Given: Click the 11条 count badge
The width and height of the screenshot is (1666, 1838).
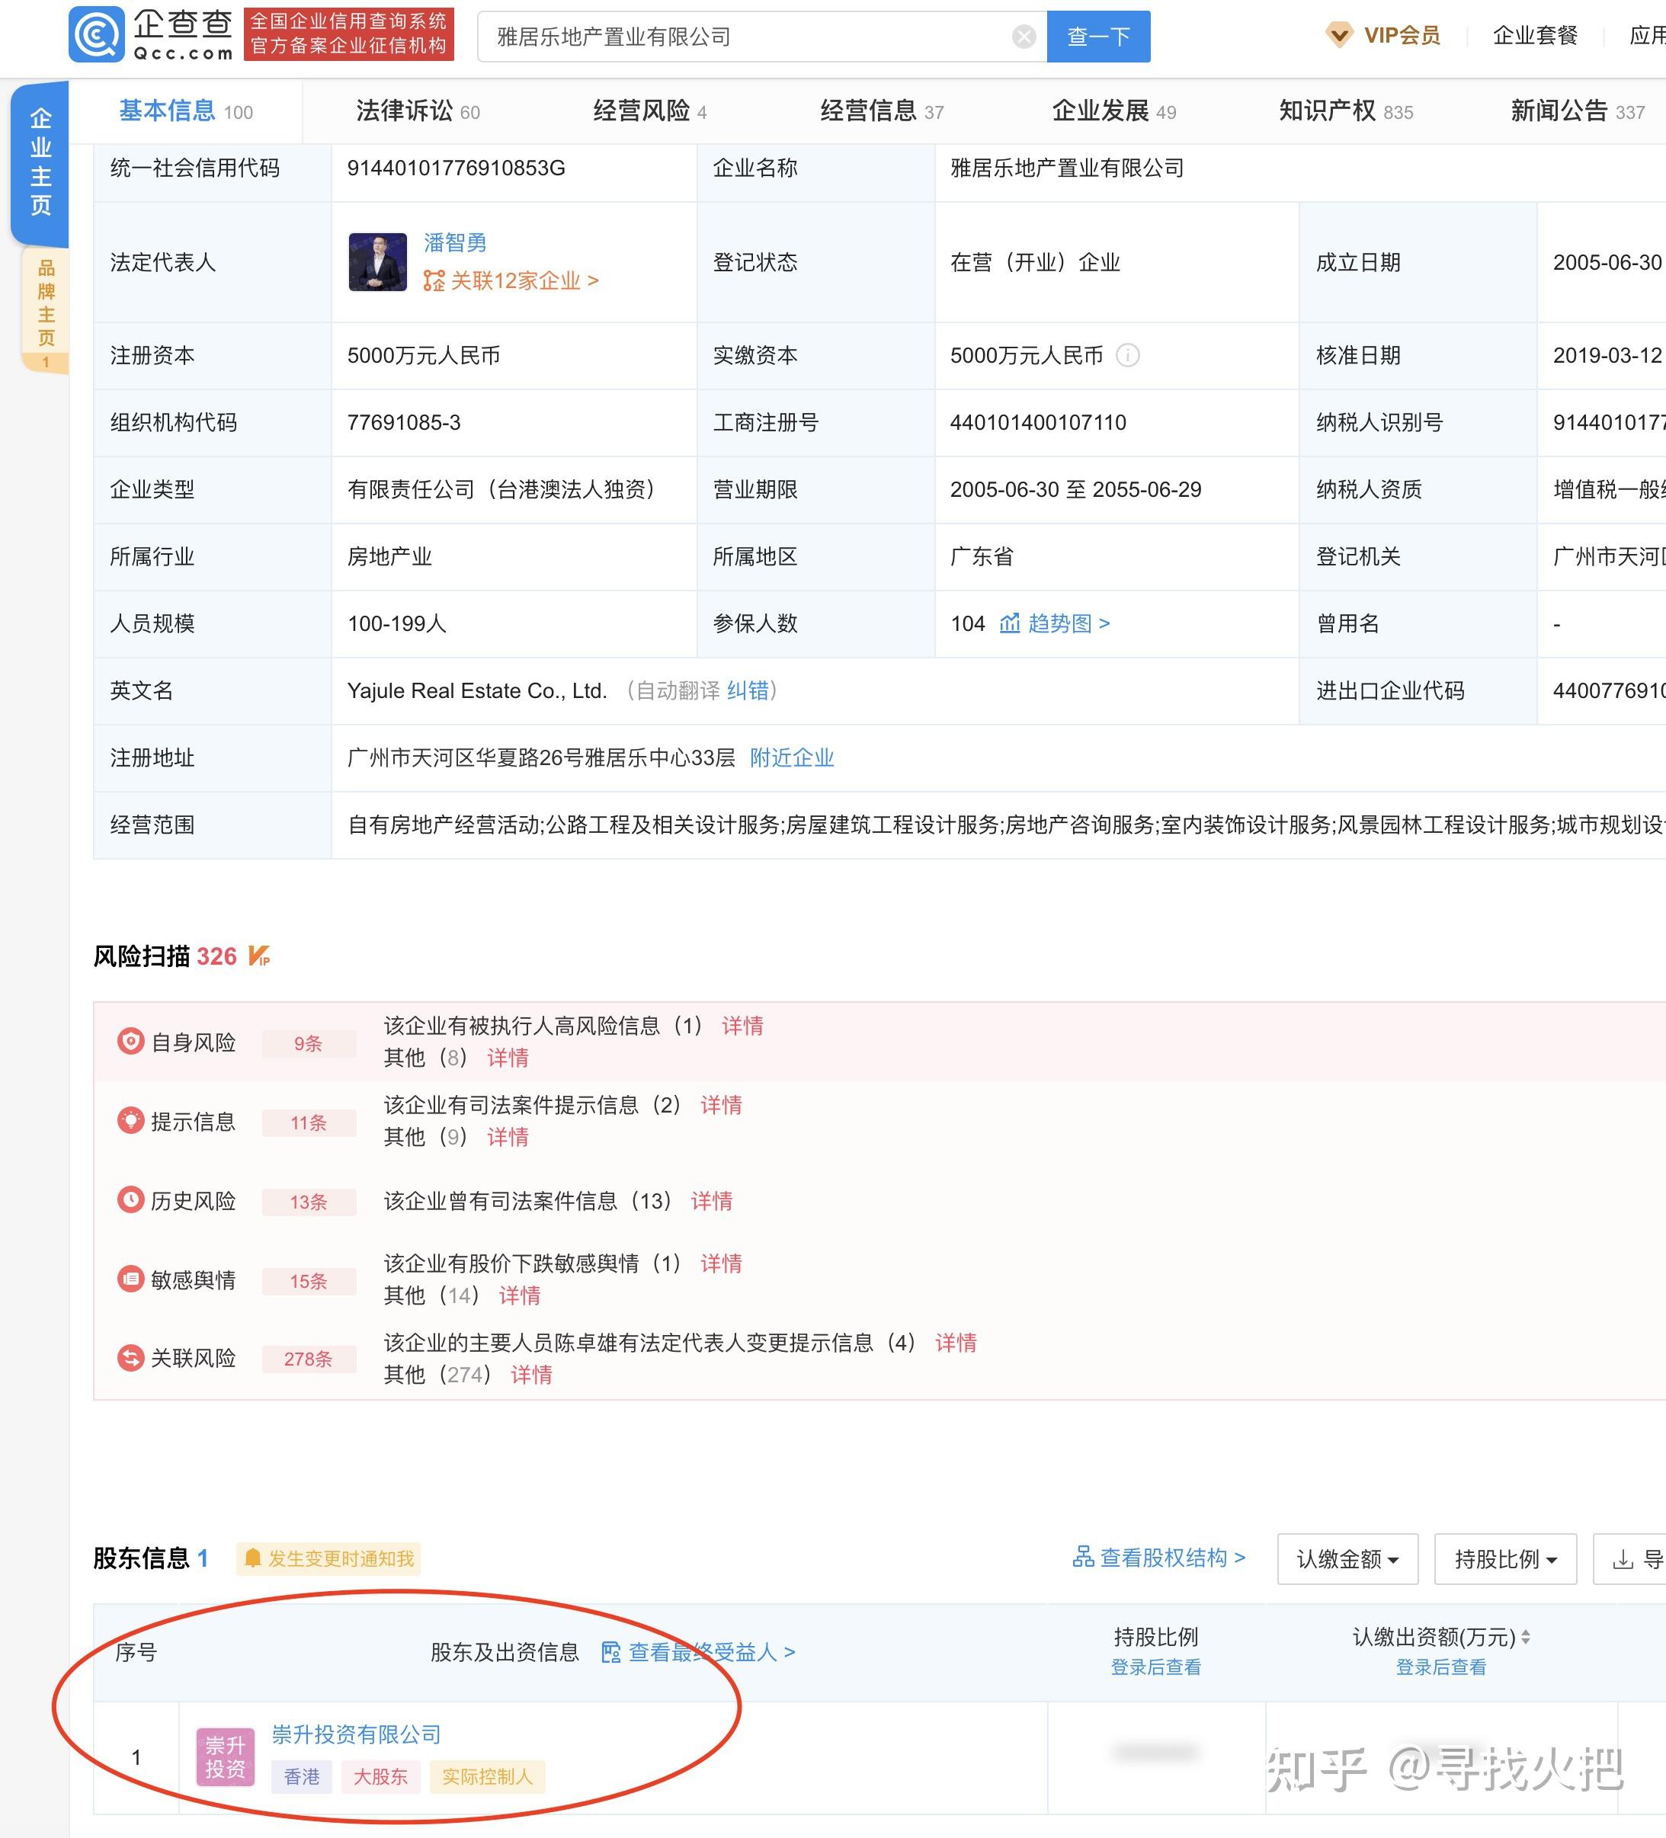Looking at the screenshot, I should click(308, 1122).
